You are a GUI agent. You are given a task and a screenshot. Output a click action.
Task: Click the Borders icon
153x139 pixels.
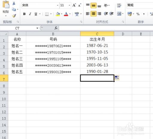coord(47,14)
